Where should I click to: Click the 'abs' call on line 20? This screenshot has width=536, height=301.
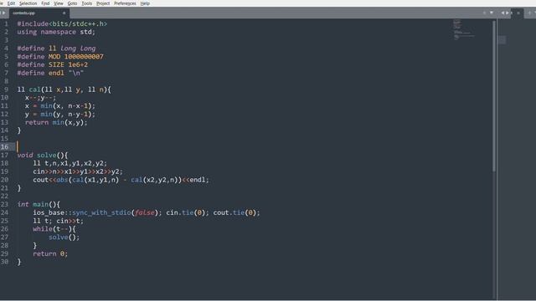tap(62, 180)
